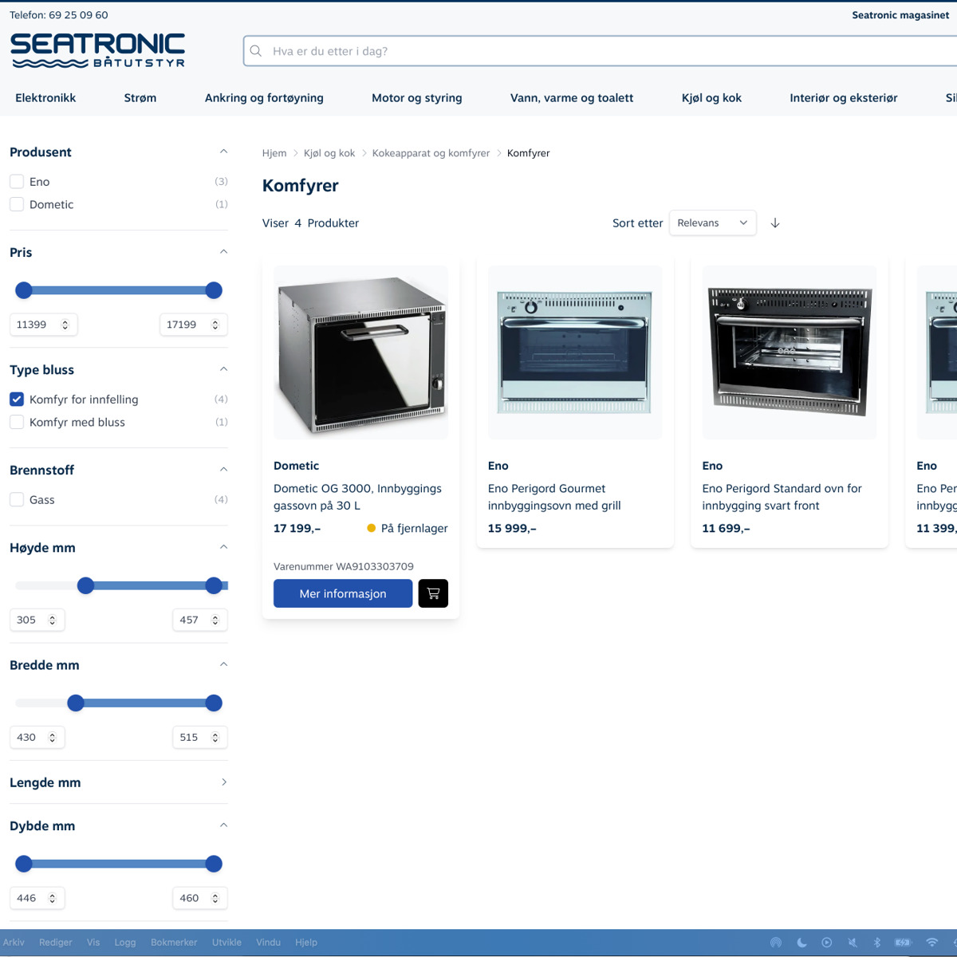Uncheck Komfyr for innfelling filter
The height and width of the screenshot is (957, 957).
(17, 399)
